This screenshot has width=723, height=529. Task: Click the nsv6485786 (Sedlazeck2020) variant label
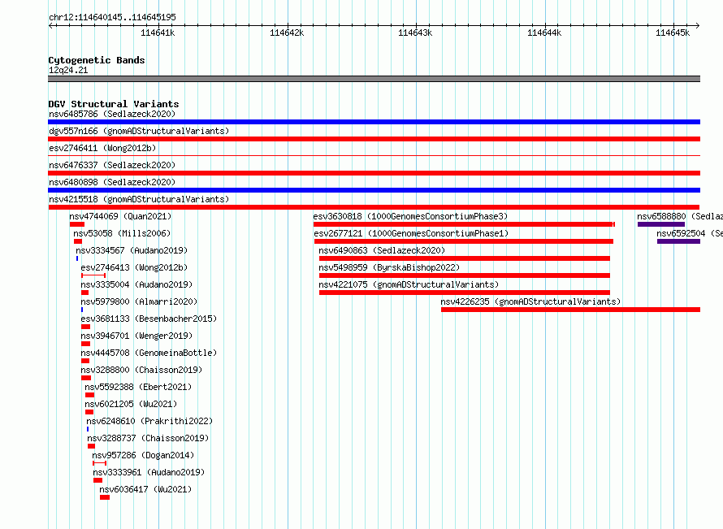(x=112, y=114)
